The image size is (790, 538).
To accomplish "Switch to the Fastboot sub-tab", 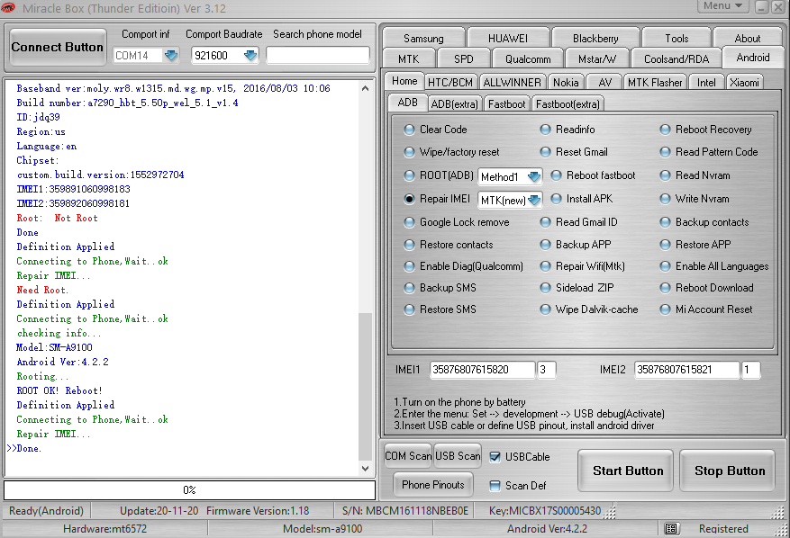I will 506,104.
